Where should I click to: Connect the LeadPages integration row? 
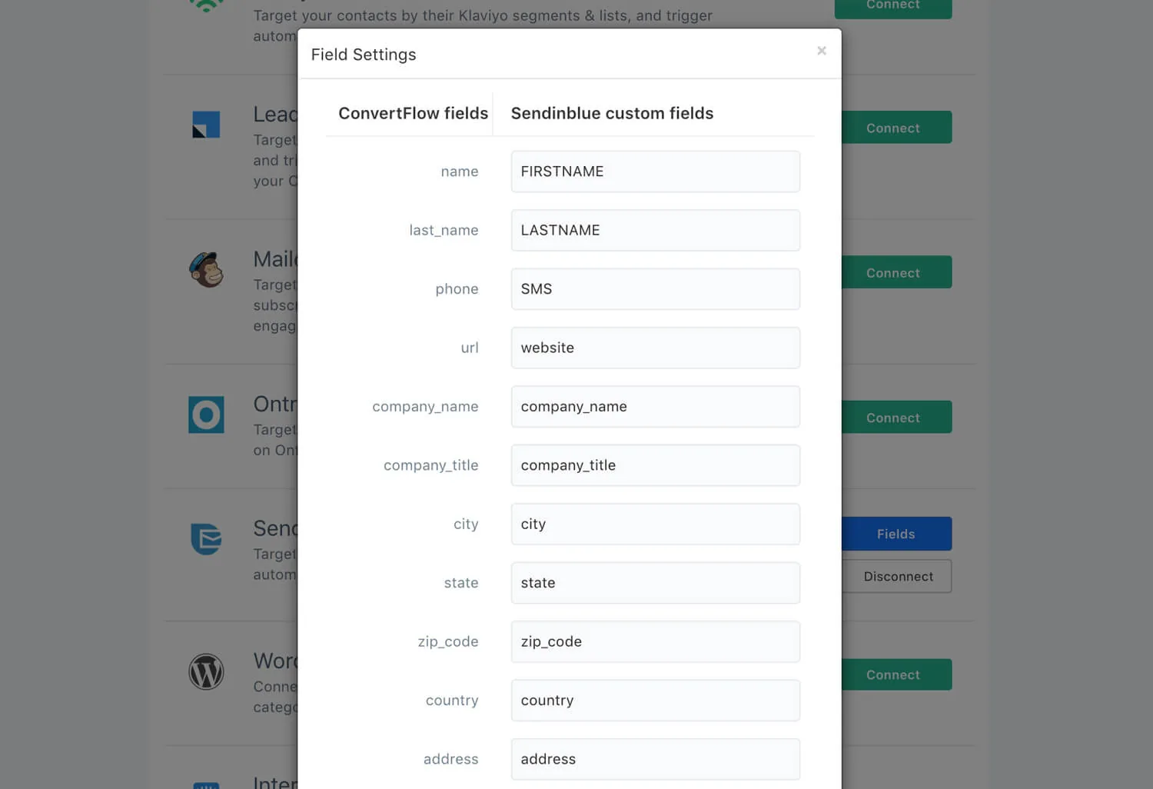pos(896,128)
